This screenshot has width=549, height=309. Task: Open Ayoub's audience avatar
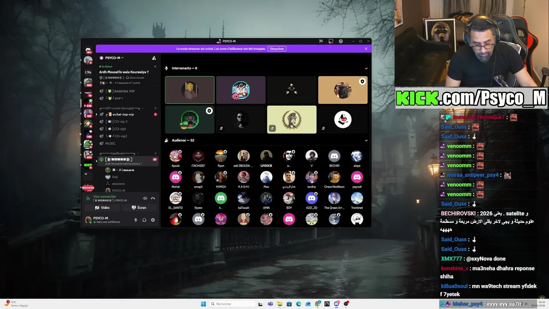click(175, 156)
